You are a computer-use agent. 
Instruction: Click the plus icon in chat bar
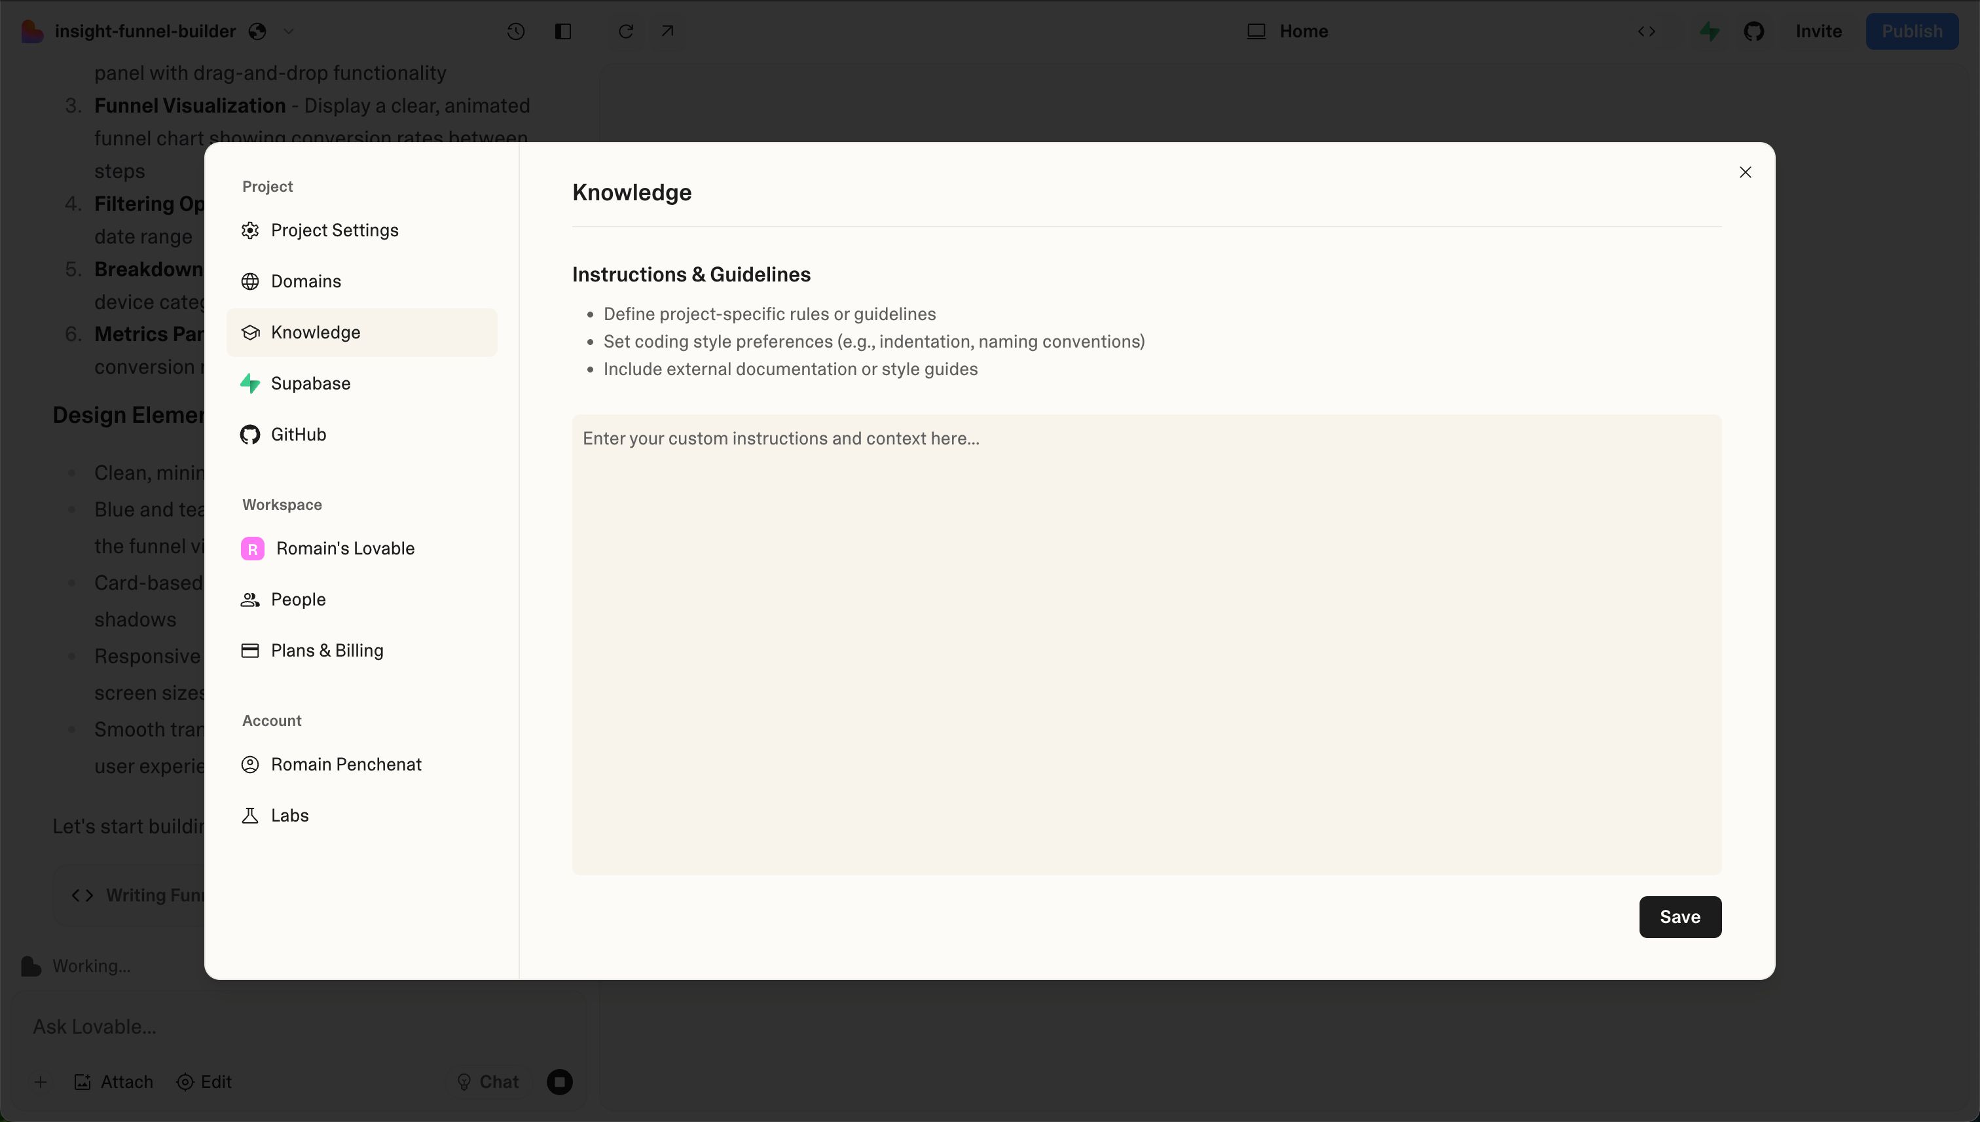point(41,1082)
